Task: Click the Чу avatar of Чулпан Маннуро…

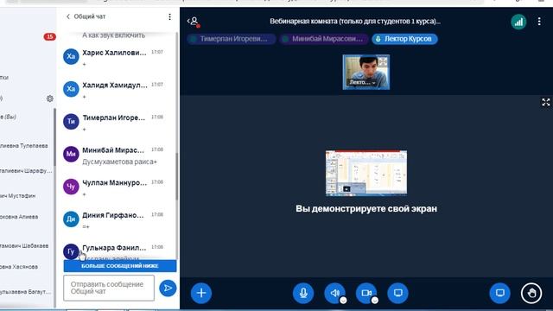Action: point(71,187)
